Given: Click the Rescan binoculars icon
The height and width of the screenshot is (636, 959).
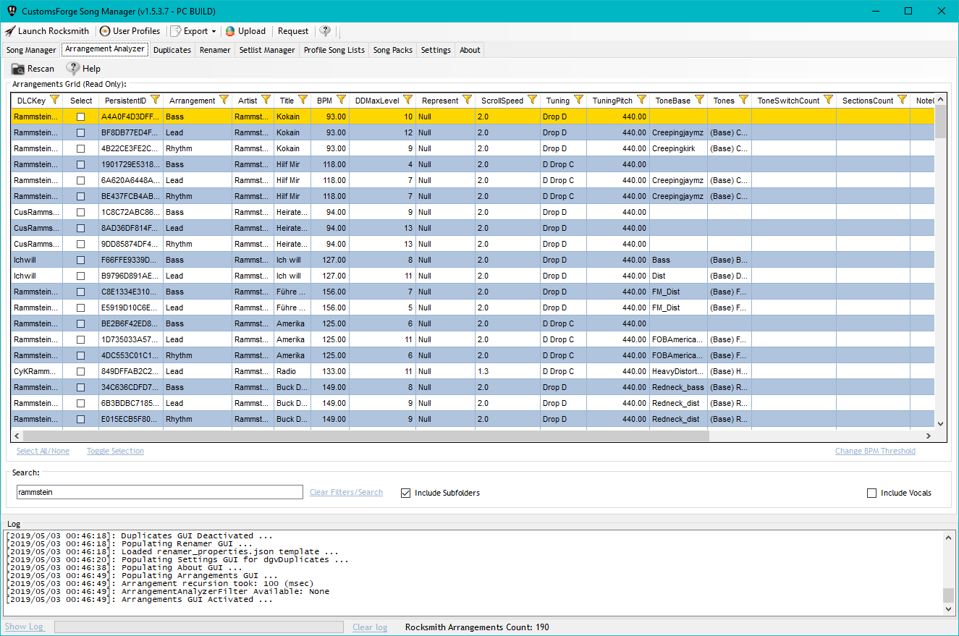Looking at the screenshot, I should click(17, 68).
